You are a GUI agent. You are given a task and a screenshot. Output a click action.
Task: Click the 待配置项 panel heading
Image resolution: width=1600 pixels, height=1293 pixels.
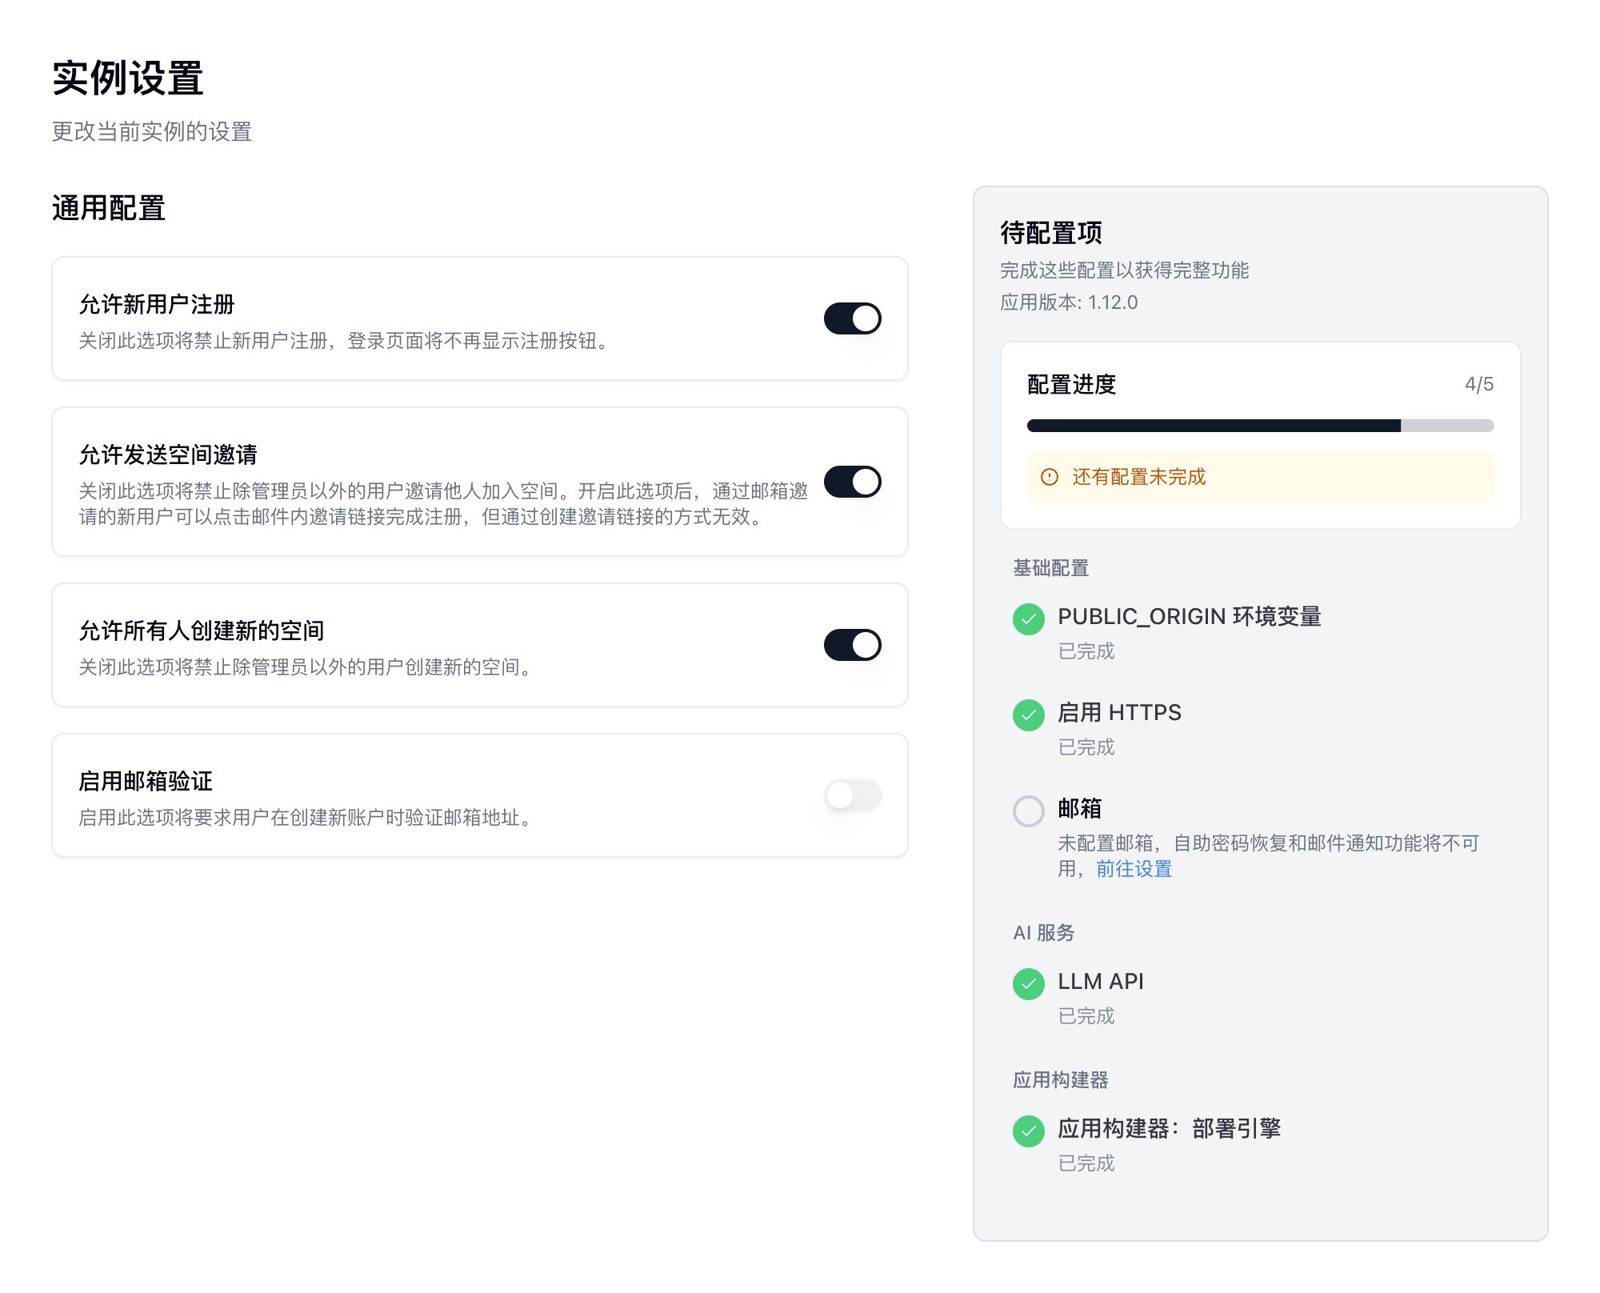pos(1051,233)
